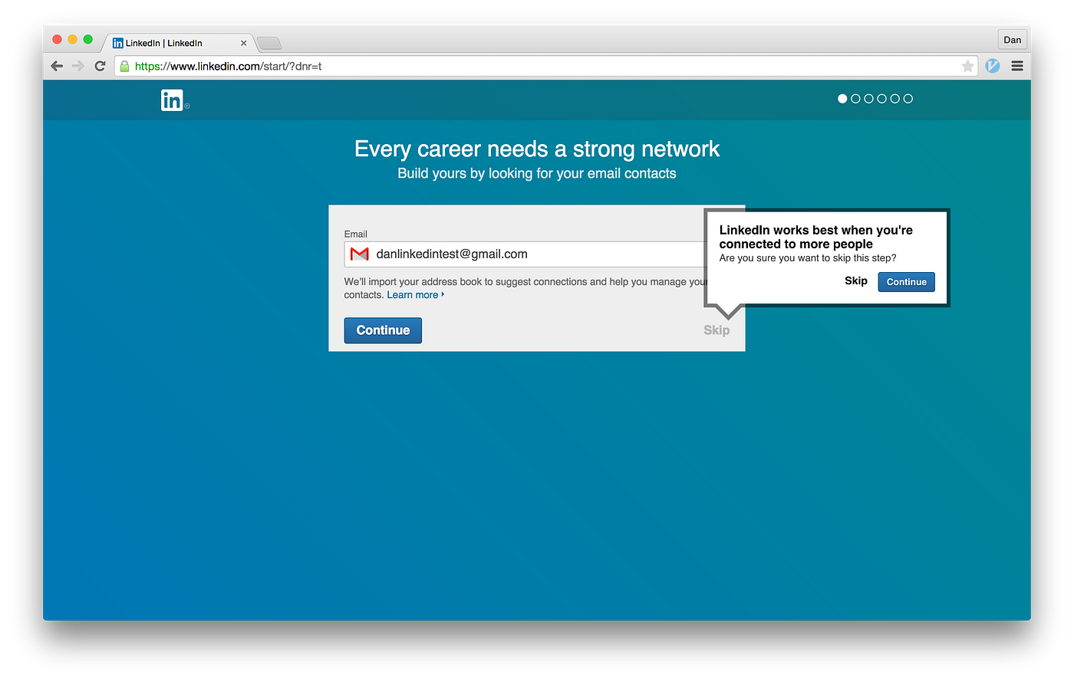Click the browser back arrow
Viewport: 1074px width, 682px height.
coord(57,66)
